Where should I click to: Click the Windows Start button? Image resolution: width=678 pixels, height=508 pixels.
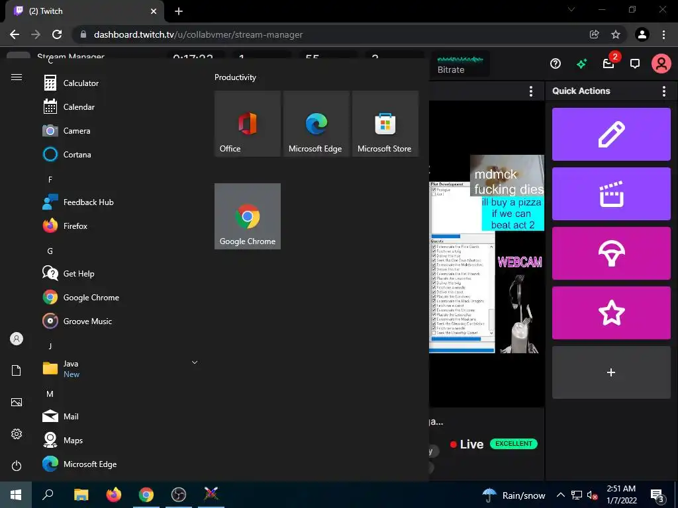[16, 495]
